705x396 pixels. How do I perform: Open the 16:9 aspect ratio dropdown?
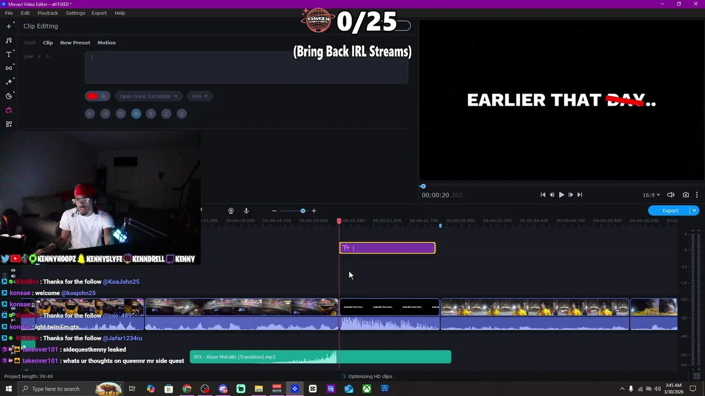coord(651,195)
